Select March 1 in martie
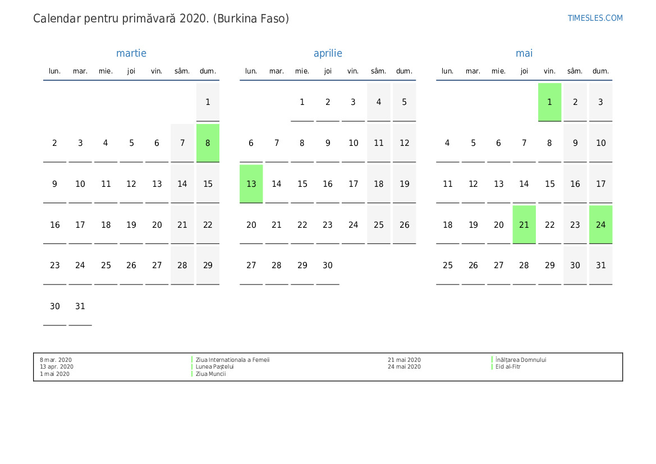The height and width of the screenshot is (464, 656). [208, 102]
